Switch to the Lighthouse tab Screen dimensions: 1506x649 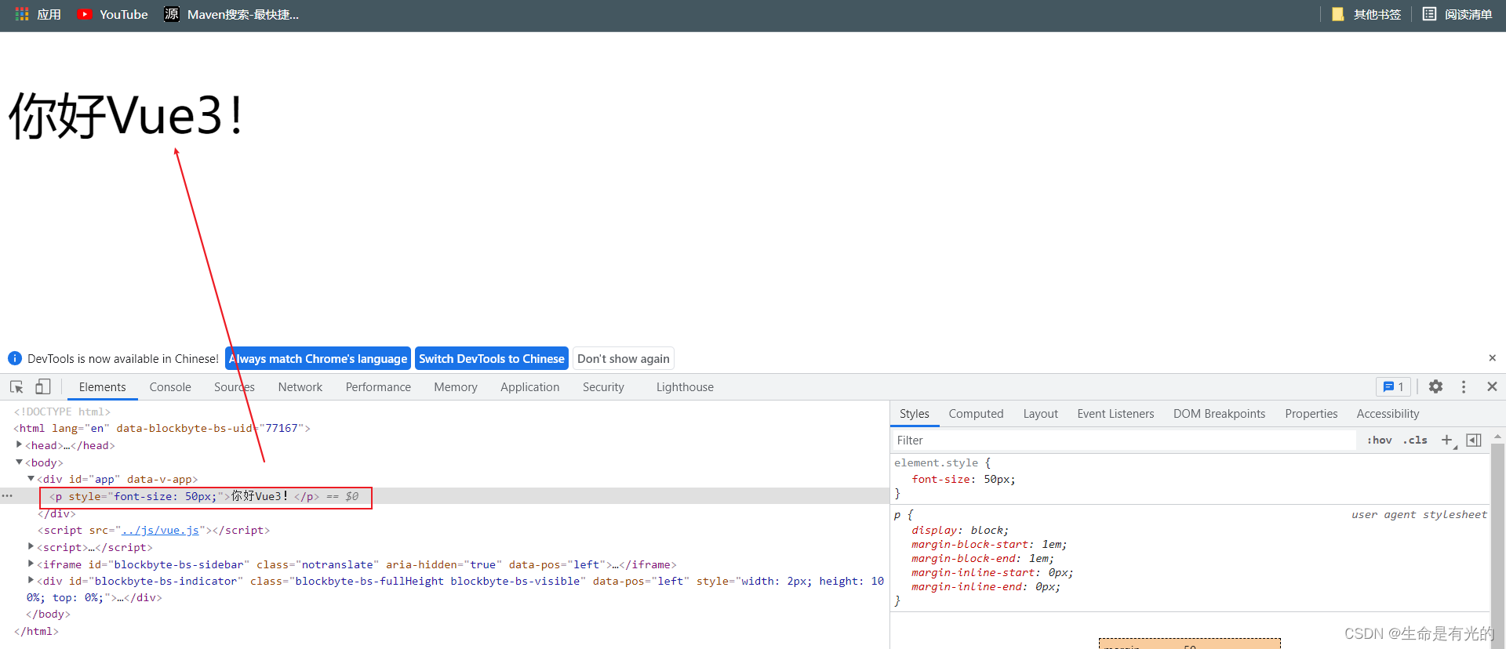click(685, 387)
